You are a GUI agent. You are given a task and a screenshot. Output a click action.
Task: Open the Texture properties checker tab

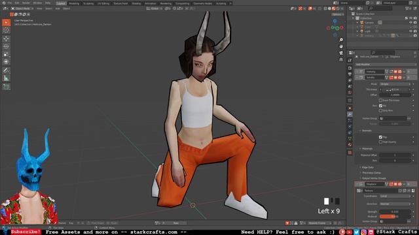coord(350,153)
